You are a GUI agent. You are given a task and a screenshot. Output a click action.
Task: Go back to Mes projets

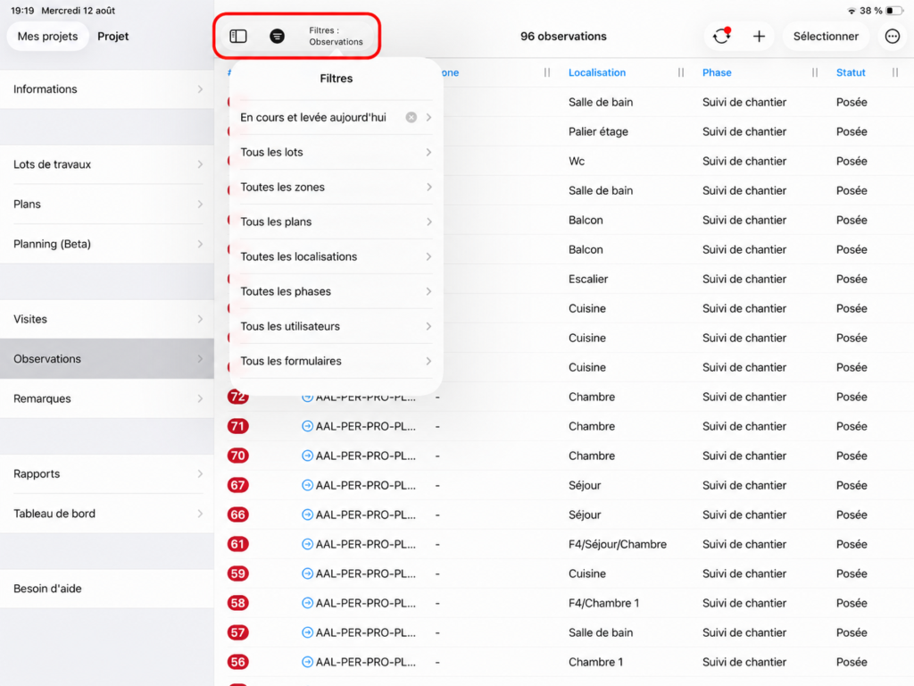(48, 36)
